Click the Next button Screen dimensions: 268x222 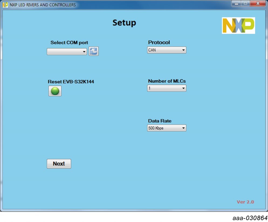pyautogui.click(x=59, y=164)
